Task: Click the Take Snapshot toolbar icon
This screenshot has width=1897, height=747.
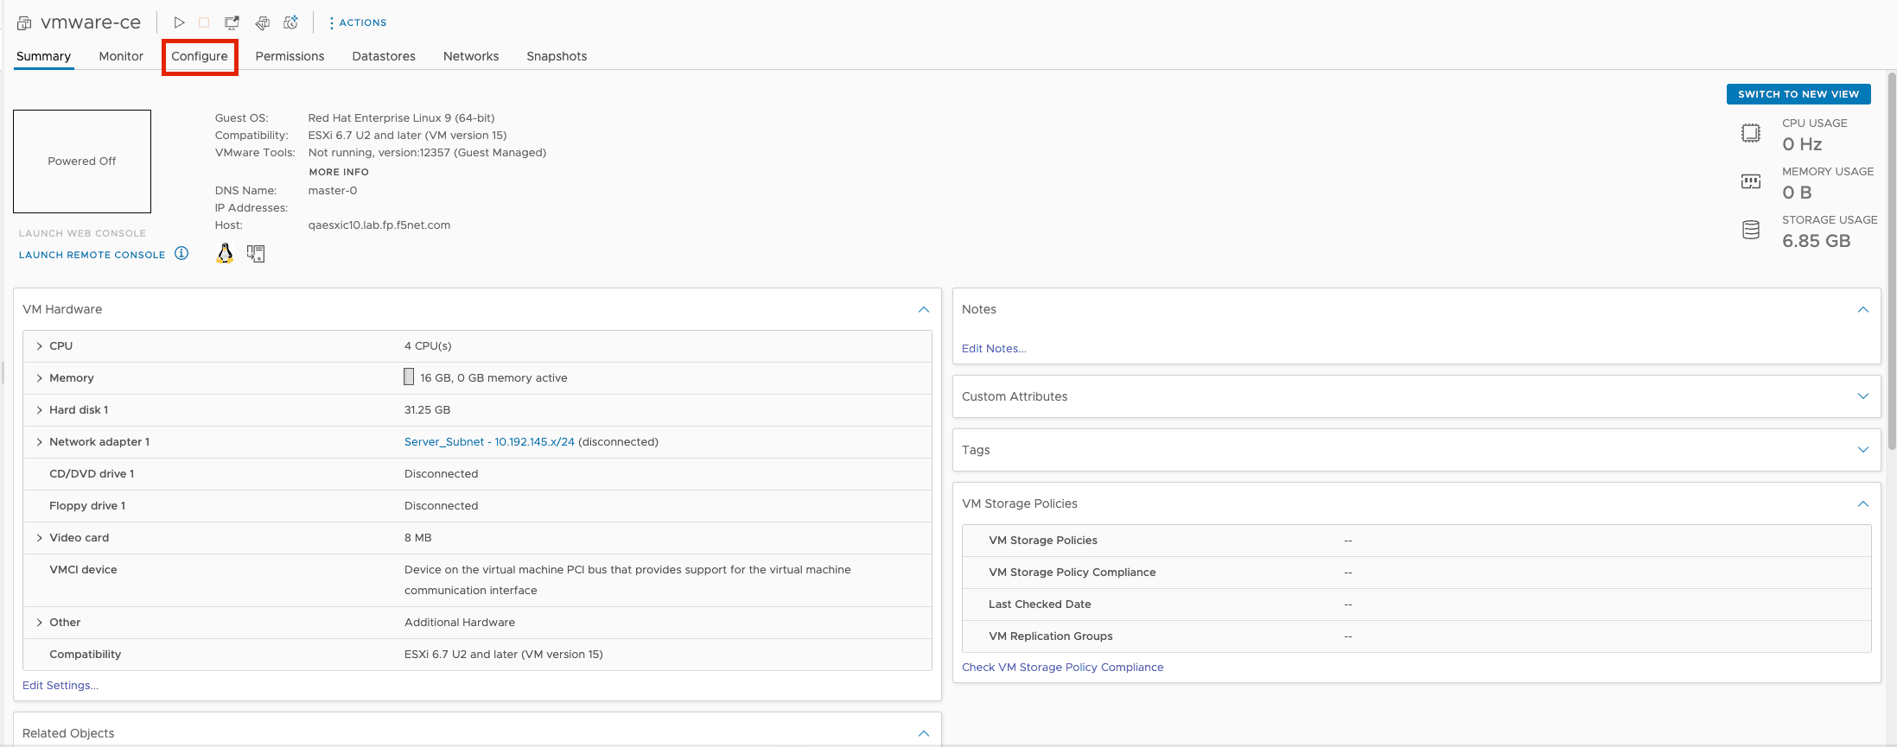Action: (291, 22)
